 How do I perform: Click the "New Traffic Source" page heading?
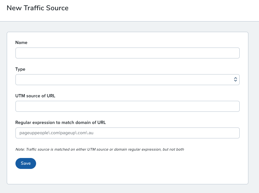point(37,8)
